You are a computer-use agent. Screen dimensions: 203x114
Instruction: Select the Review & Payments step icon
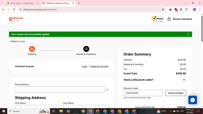[x=86, y=49]
